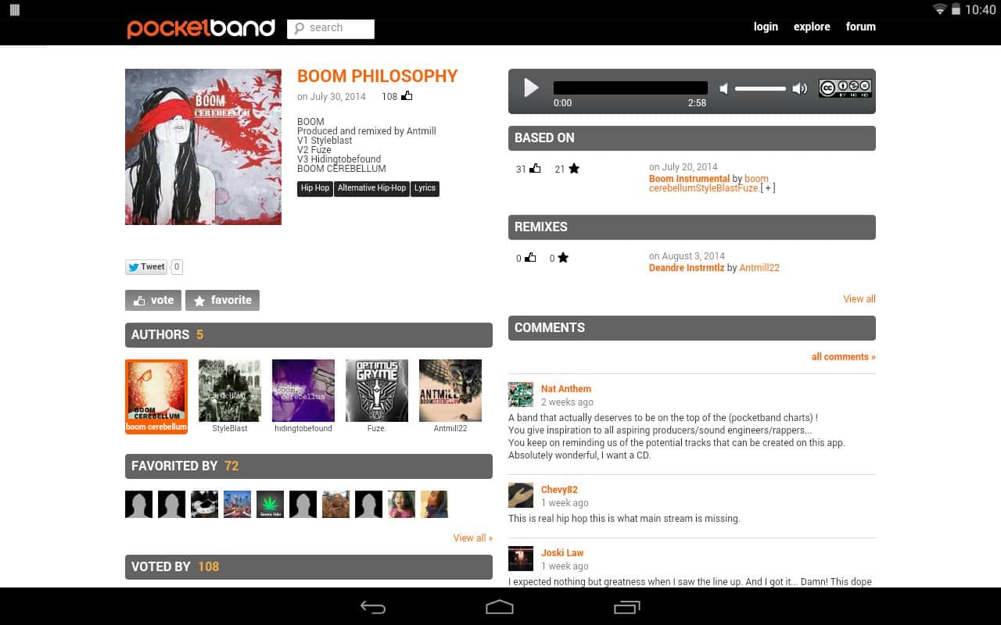
Task: Expand the Based On authors list [+]
Action: (768, 188)
